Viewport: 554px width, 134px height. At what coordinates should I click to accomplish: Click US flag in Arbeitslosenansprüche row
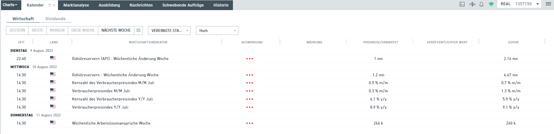point(53,123)
